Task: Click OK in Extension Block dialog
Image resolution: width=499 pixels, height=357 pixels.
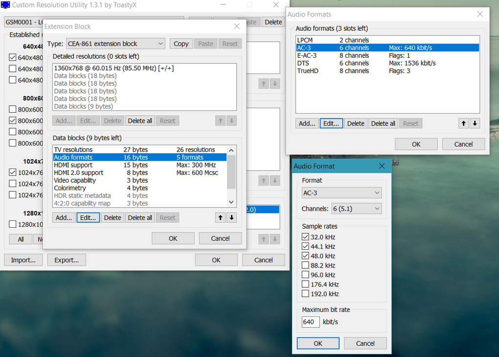Action: coord(173,238)
